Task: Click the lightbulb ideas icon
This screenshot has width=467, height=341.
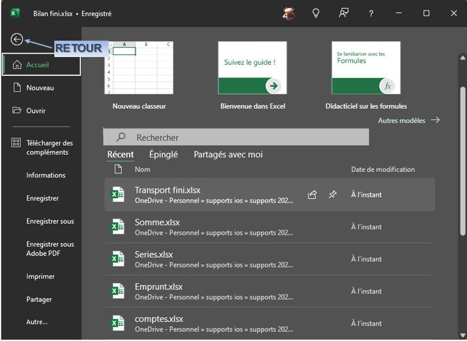Action: coord(316,13)
